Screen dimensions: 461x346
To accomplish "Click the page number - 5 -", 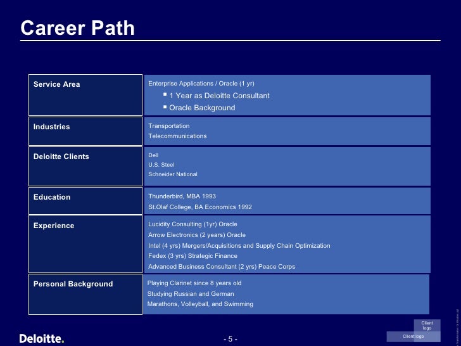I will click(x=230, y=339).
